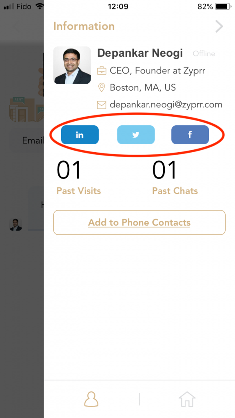Screen dimensions: 235x418
Task: View the 01 Past Visits count
Action: 79,178
